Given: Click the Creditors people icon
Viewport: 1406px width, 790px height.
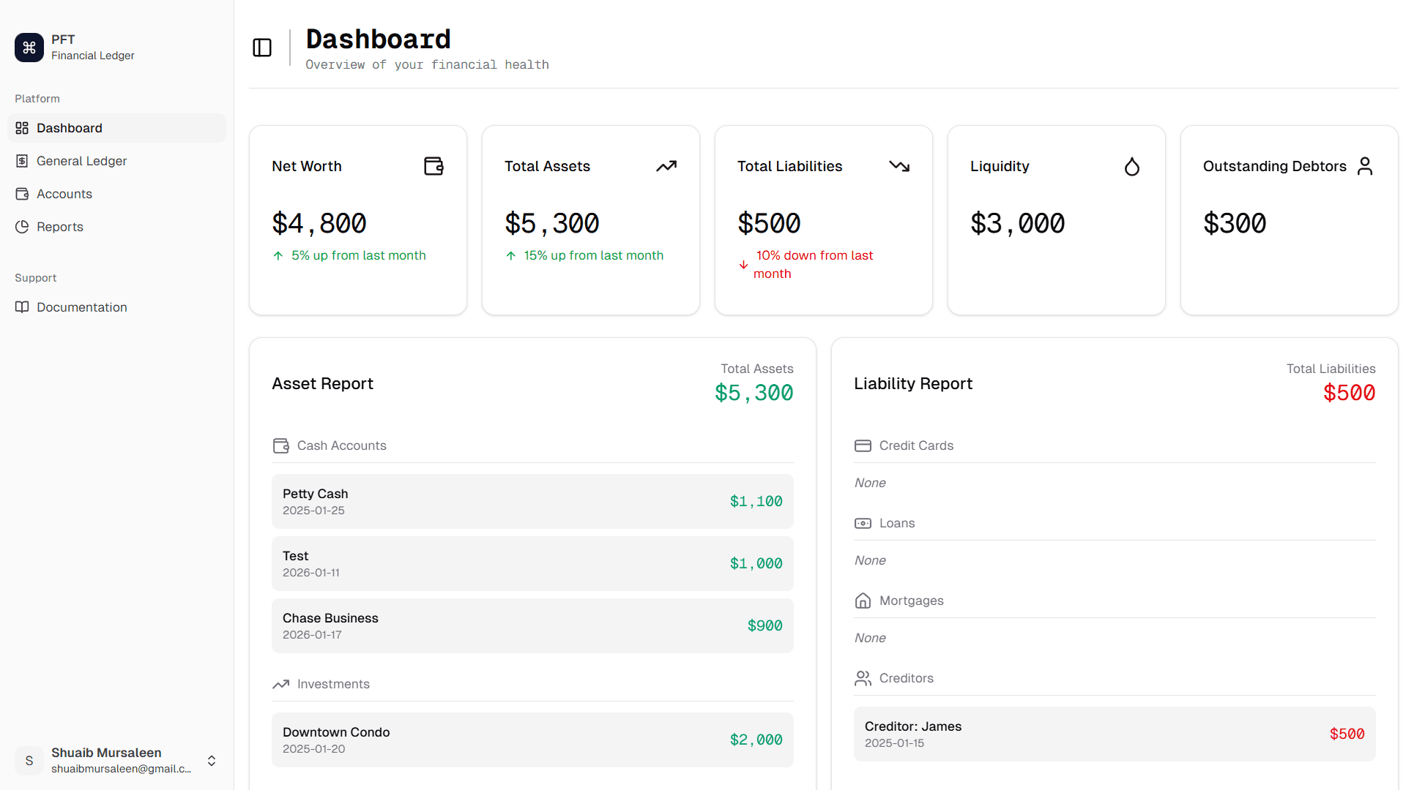Looking at the screenshot, I should [x=863, y=678].
